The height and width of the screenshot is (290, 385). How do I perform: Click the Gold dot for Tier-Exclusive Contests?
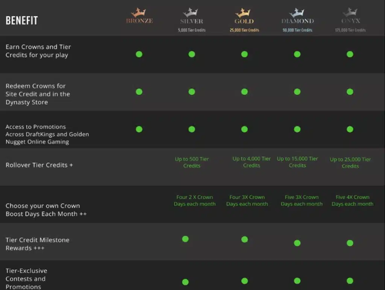(244, 281)
